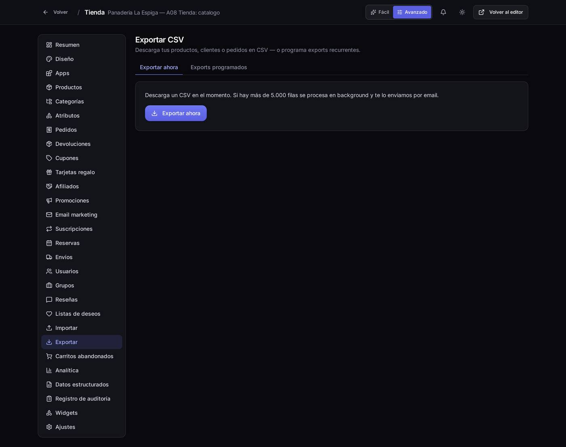
Task: Open Registro de auditoría section
Action: (82, 399)
